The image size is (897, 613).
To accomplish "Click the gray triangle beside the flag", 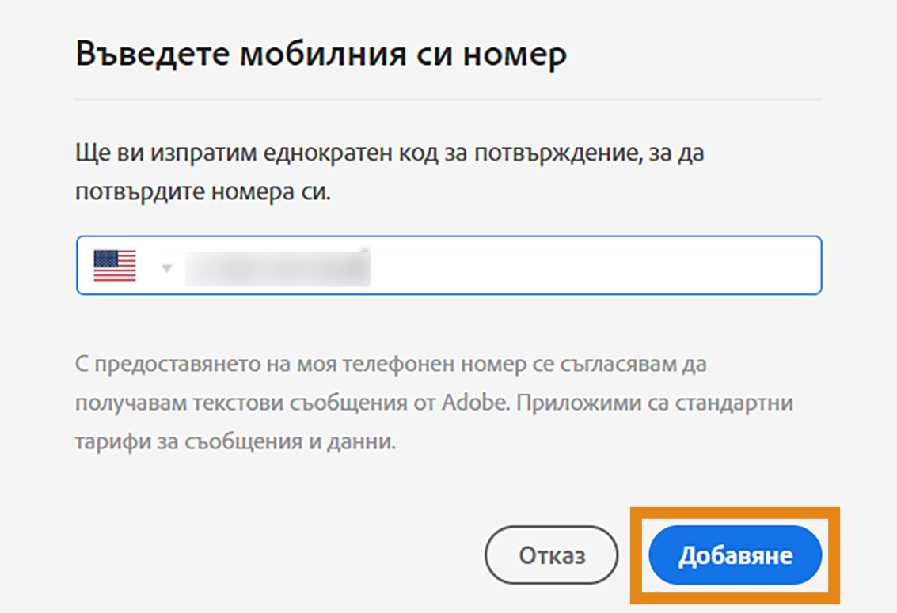I will click(166, 267).
